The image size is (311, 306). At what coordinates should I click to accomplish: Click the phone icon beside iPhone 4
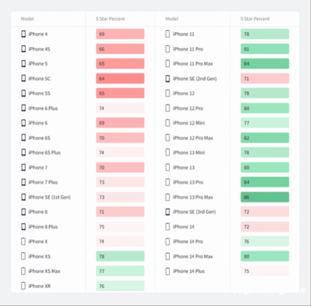point(23,34)
